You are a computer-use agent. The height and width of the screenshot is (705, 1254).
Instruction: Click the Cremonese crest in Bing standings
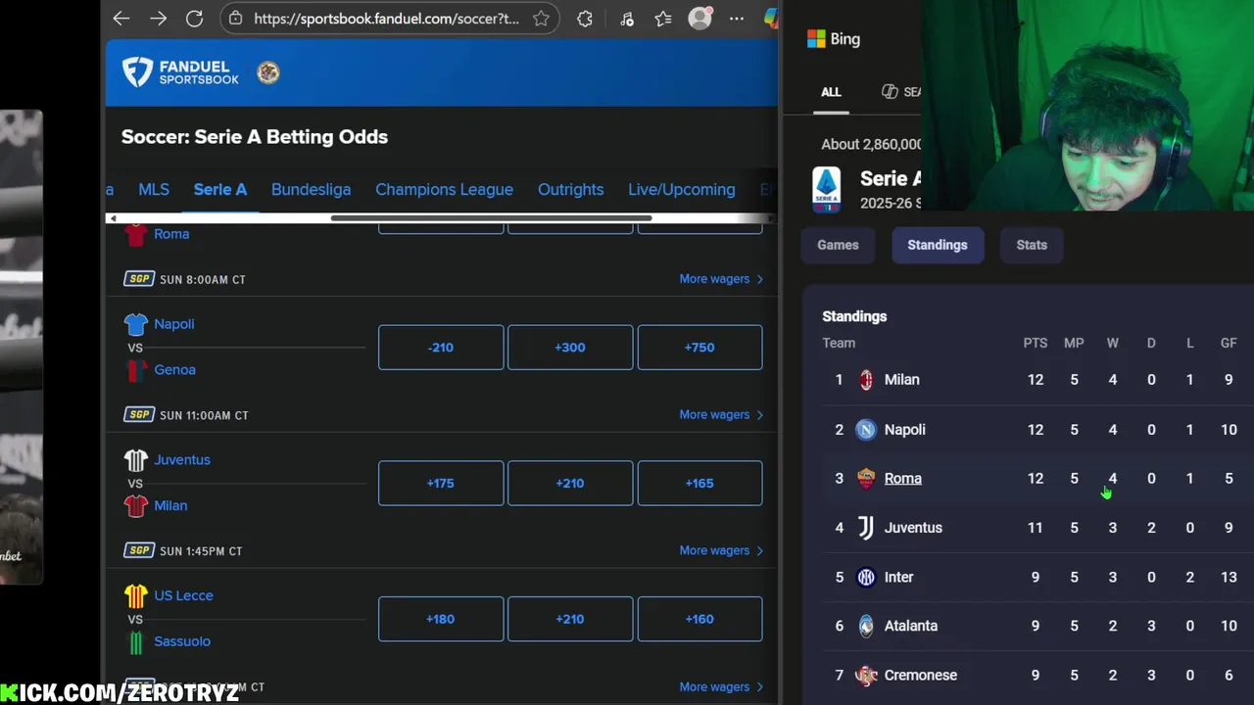(866, 675)
